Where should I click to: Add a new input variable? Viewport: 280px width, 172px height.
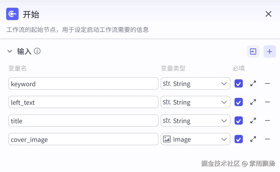269,51
